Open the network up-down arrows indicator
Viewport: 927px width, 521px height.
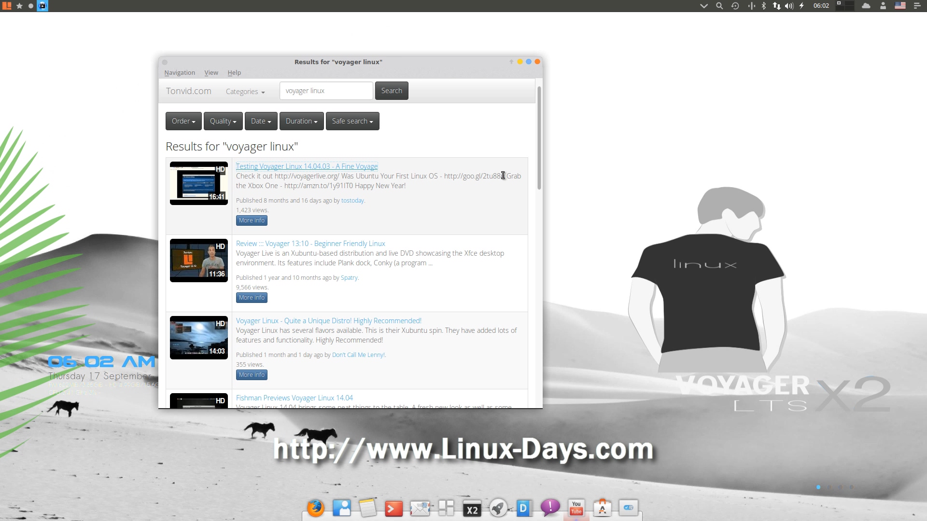(776, 6)
